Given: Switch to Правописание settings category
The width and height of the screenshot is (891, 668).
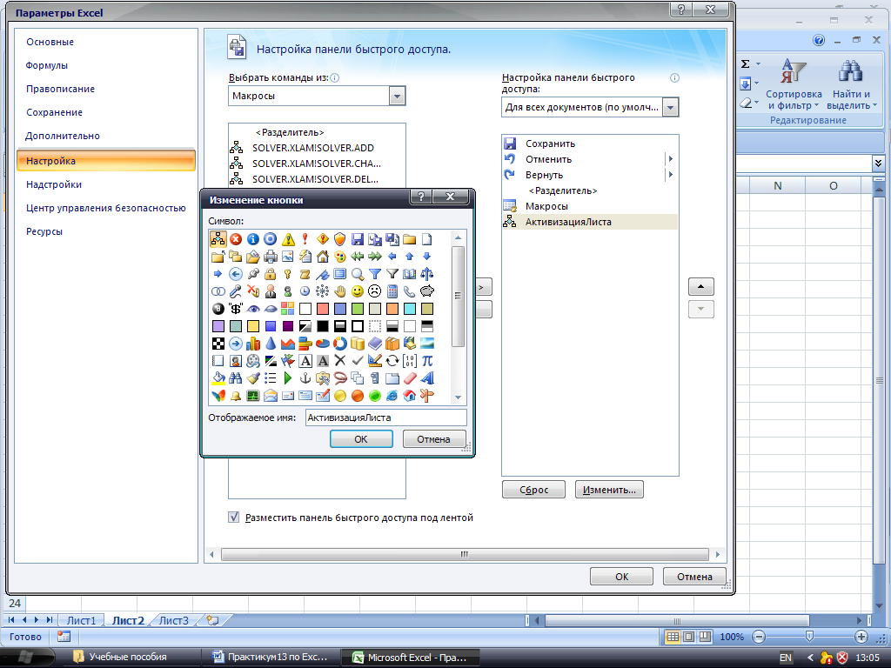Looking at the screenshot, I should point(60,90).
